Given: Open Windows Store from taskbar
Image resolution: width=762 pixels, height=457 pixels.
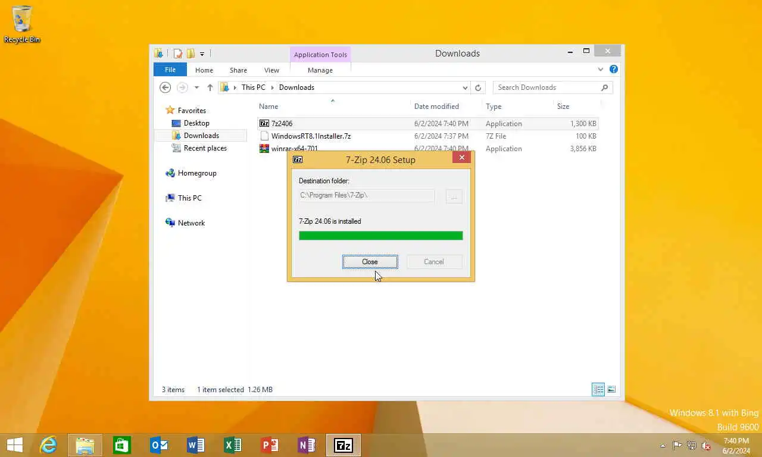Looking at the screenshot, I should [x=122, y=445].
